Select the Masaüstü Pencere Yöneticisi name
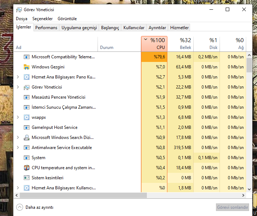Image resolution: width=257 pixels, height=216 pixels. pyautogui.click(x=59, y=97)
